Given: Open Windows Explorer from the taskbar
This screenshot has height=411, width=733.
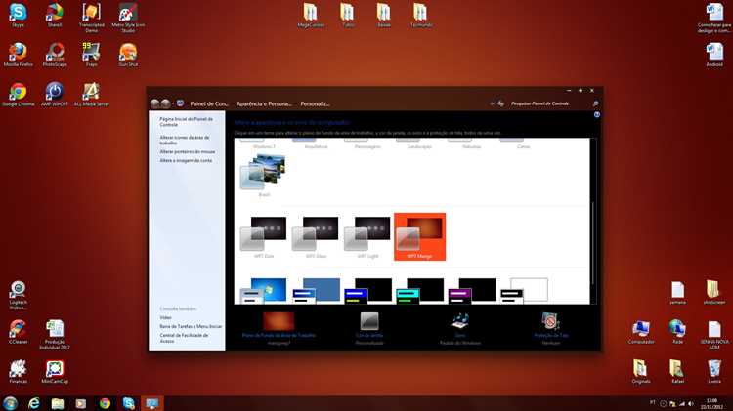Looking at the screenshot, I should click(57, 403).
